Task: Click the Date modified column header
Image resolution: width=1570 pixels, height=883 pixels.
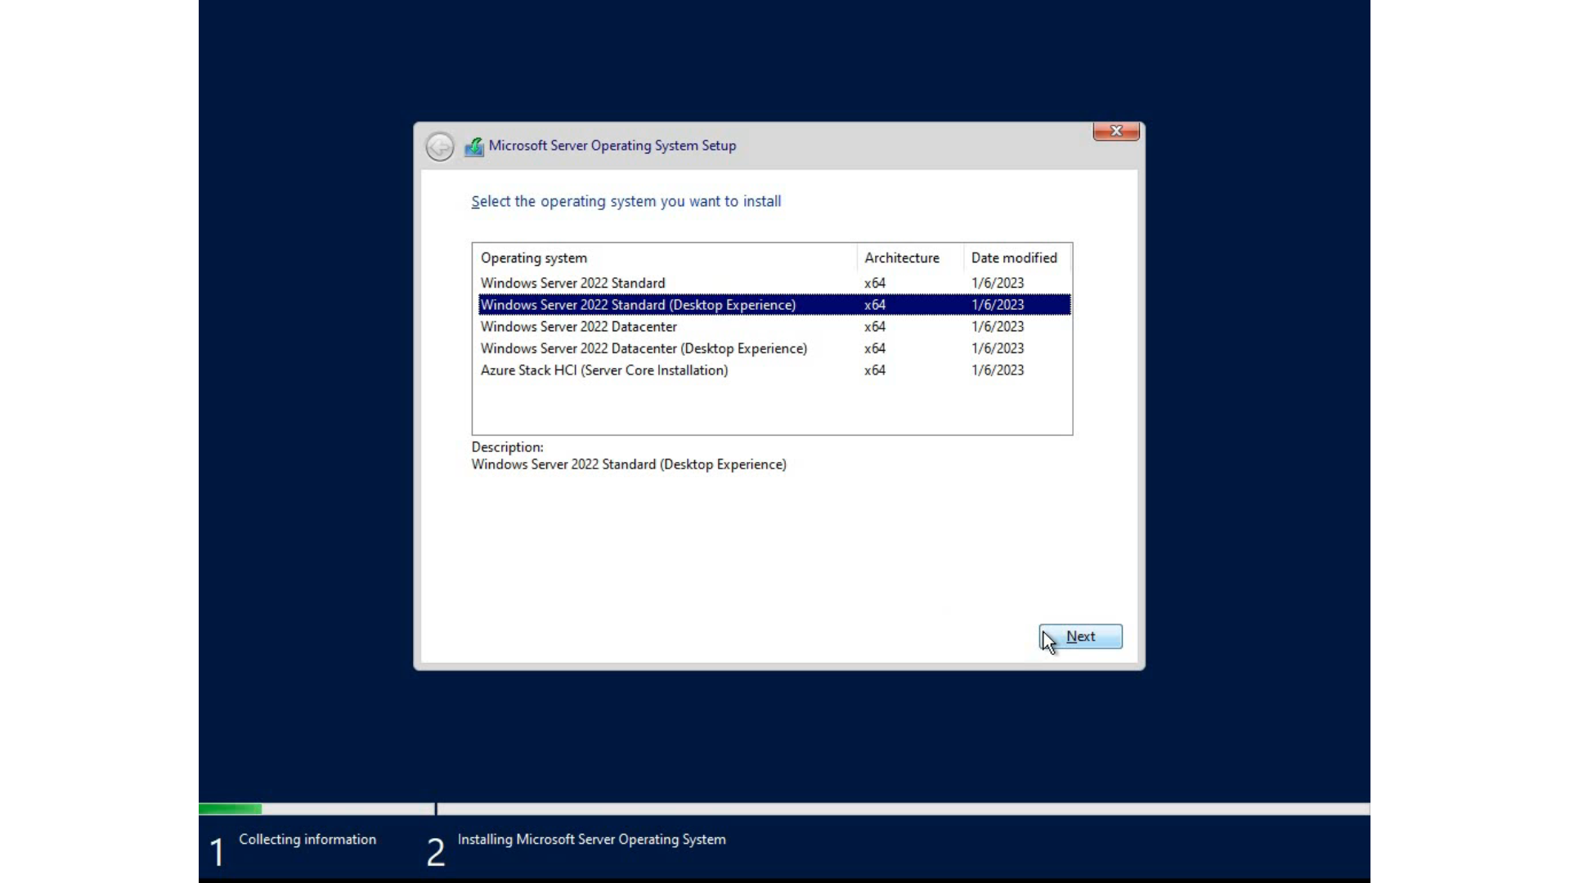Action: (x=1017, y=258)
